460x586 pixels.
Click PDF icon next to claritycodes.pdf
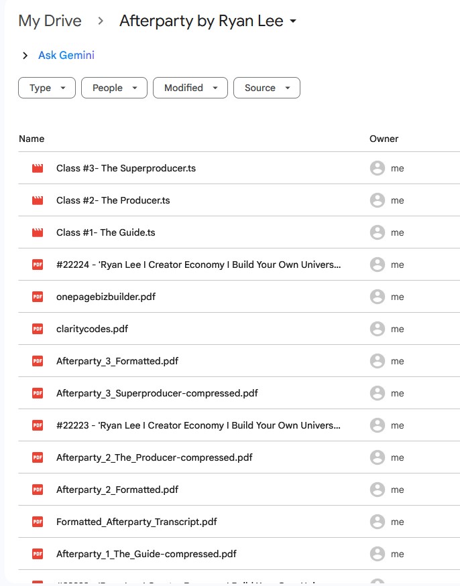38,329
